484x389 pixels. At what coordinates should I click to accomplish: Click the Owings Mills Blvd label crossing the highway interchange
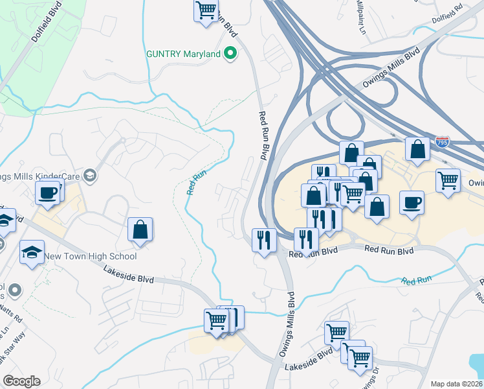point(391,67)
